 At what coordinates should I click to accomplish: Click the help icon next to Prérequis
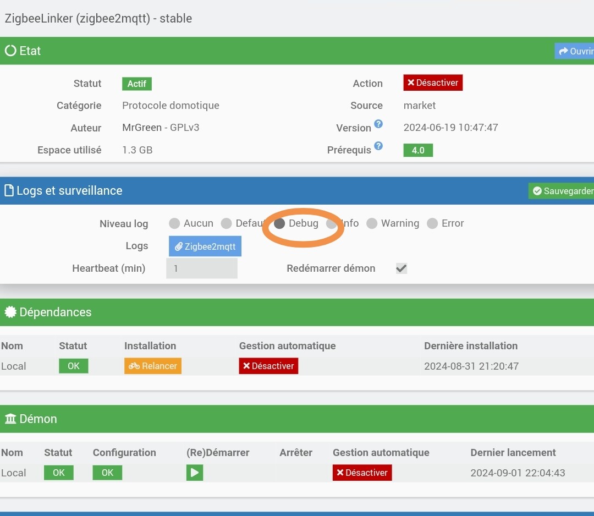[x=378, y=145]
